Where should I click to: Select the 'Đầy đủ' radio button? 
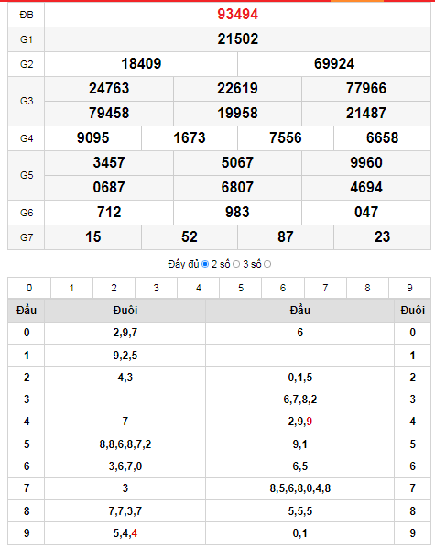pyautogui.click(x=205, y=264)
